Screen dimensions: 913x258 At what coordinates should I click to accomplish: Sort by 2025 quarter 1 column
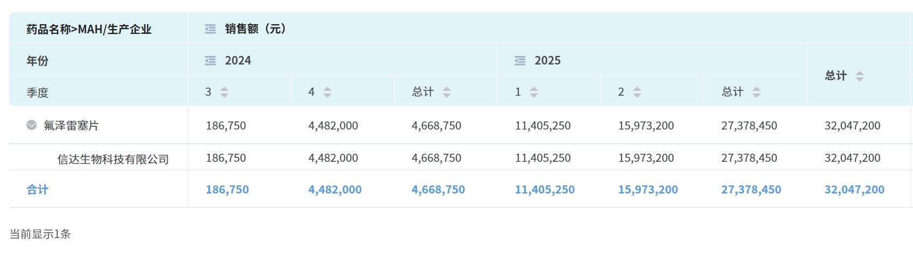click(x=534, y=92)
